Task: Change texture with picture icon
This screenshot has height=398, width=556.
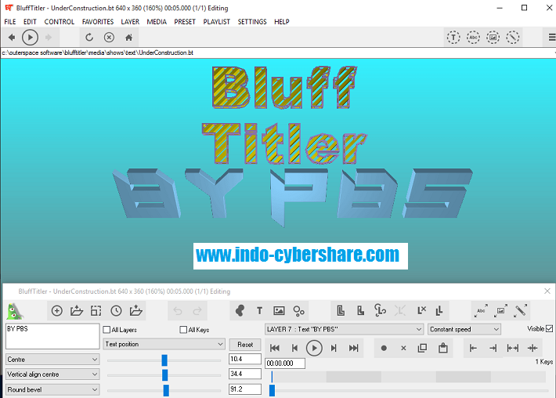Action: coord(279,311)
